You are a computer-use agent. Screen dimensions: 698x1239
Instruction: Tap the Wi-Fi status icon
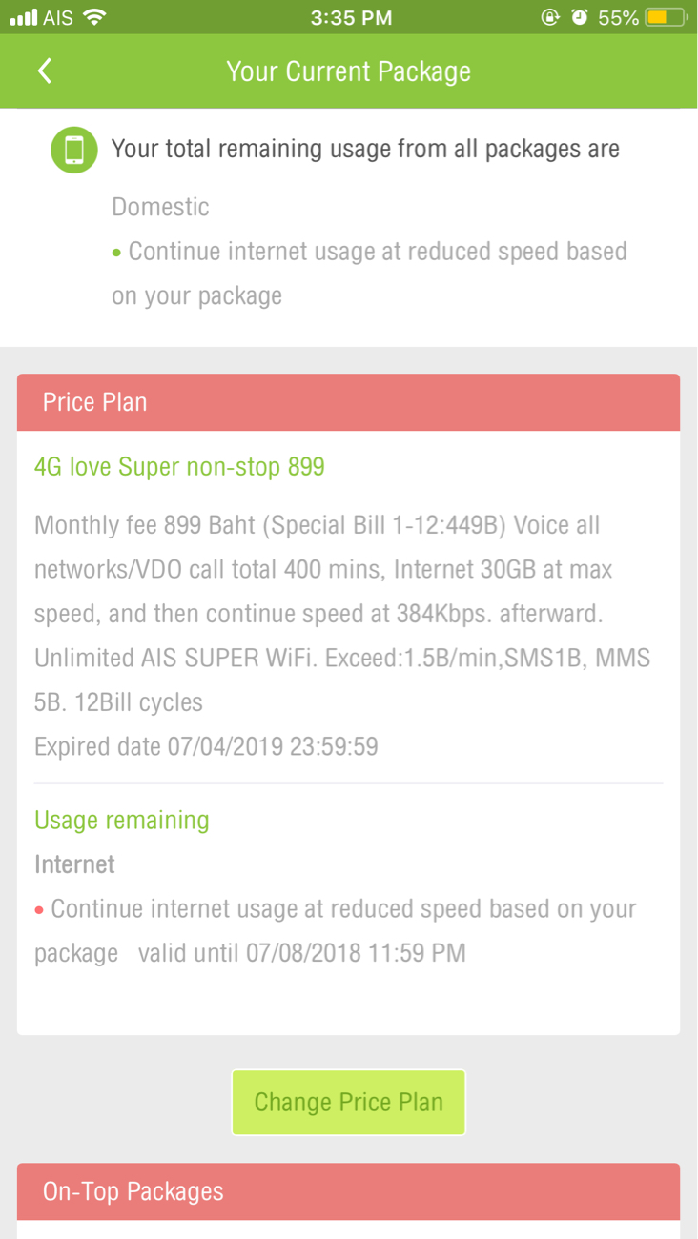point(93,17)
